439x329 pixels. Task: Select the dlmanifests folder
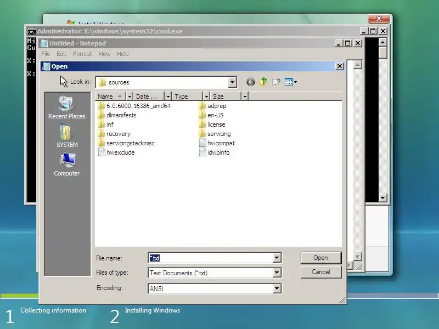coord(117,115)
